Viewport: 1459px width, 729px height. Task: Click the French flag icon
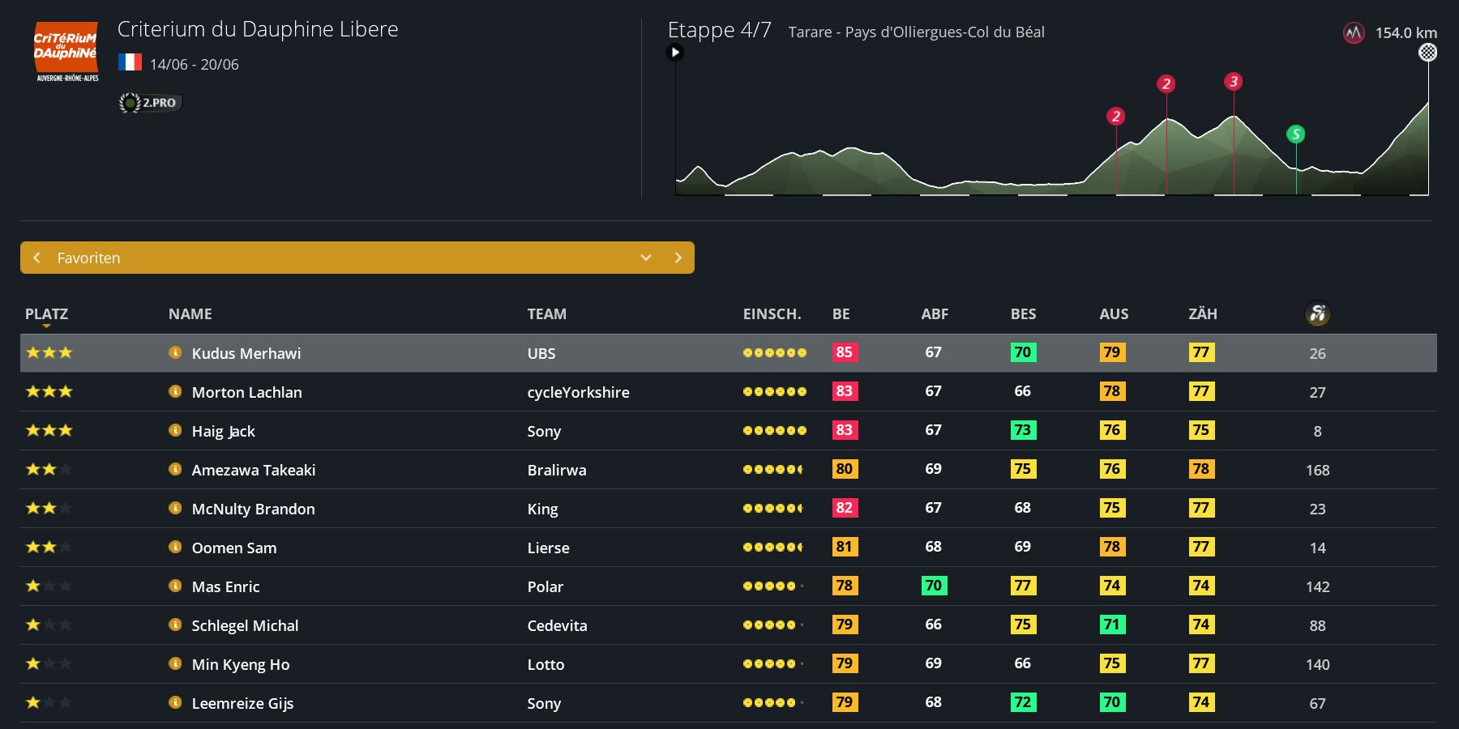[130, 63]
